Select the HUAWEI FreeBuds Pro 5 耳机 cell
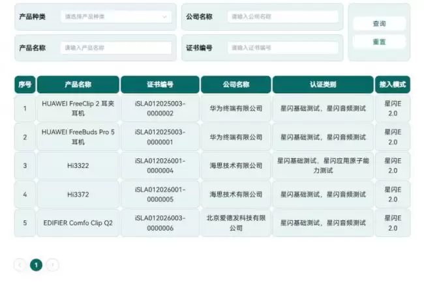 point(78,137)
